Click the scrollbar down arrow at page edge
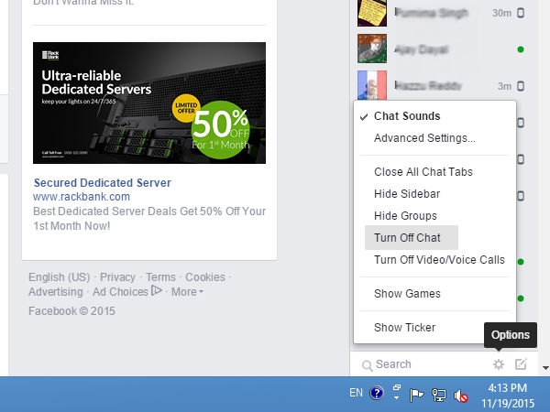The width and height of the screenshot is (550, 412). click(x=545, y=368)
